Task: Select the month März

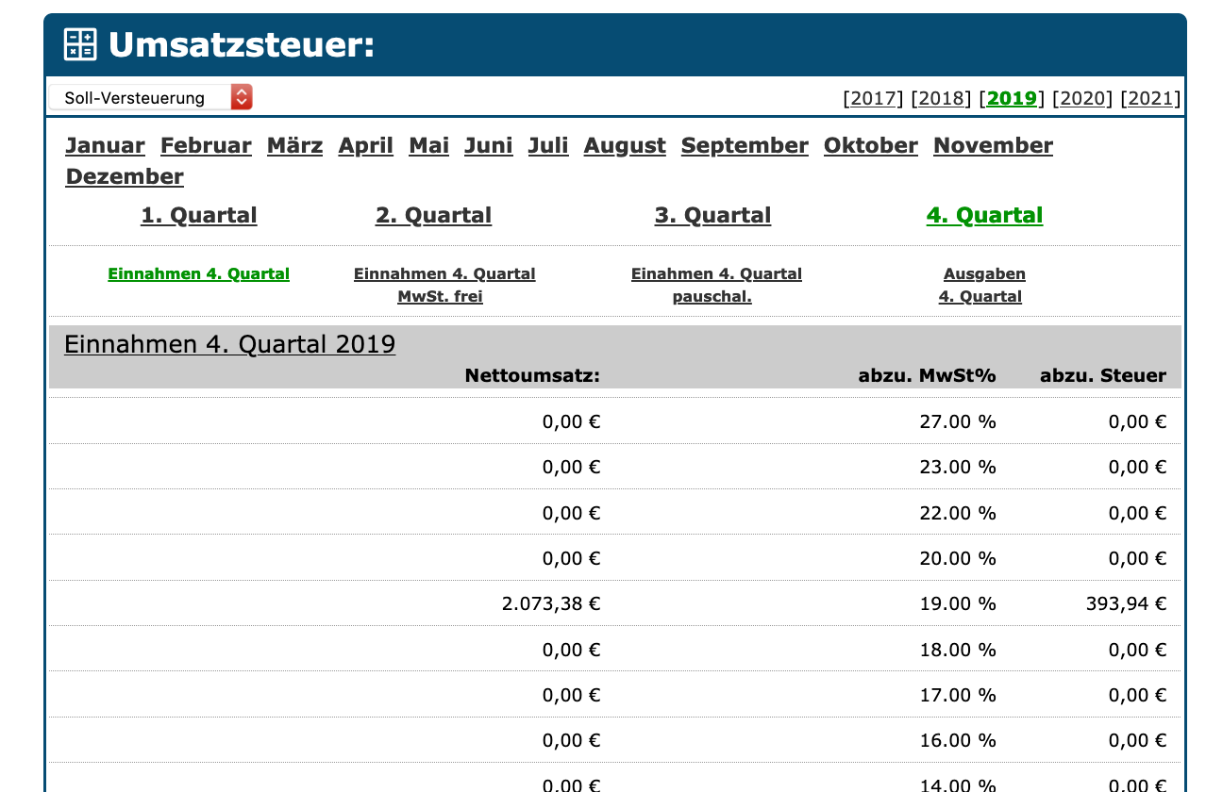Action: pos(294,145)
